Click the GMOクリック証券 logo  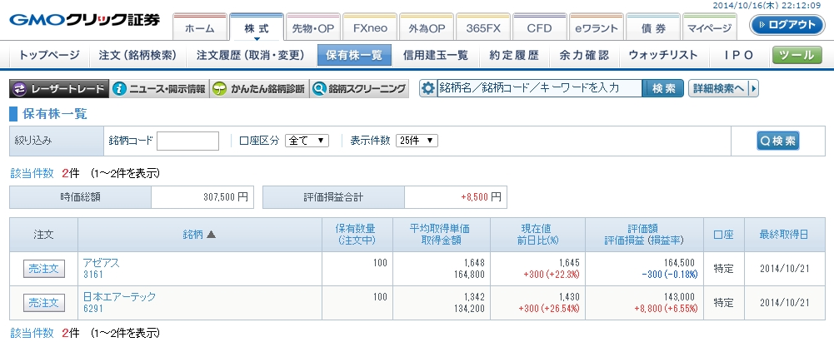[x=83, y=20]
